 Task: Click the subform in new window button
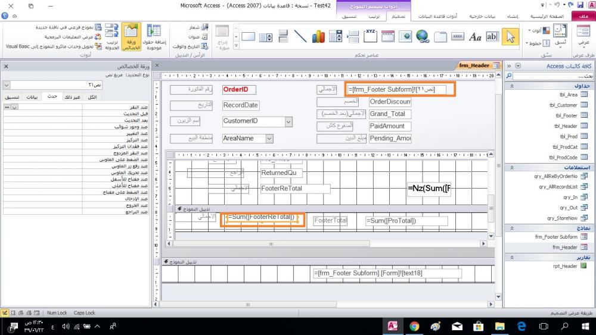click(69, 27)
